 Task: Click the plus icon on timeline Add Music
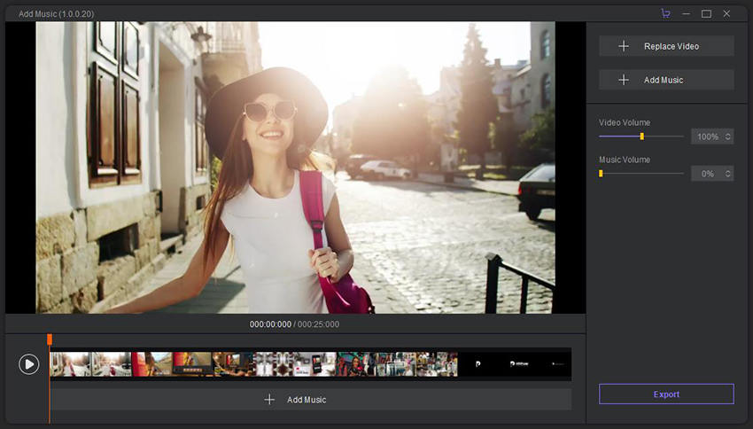[269, 400]
